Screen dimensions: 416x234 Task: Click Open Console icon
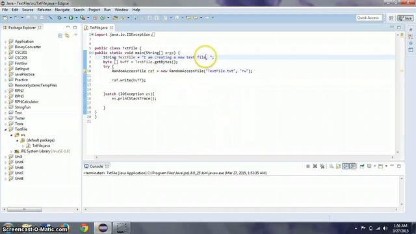(381, 166)
